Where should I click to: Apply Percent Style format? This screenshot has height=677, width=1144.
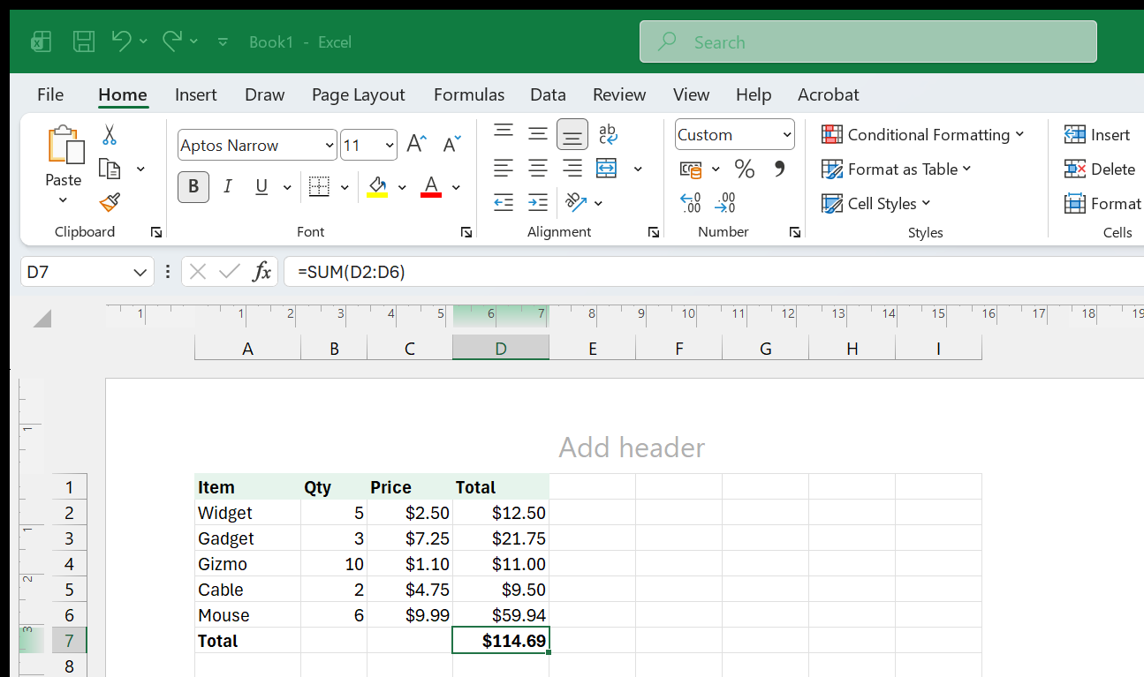745,169
